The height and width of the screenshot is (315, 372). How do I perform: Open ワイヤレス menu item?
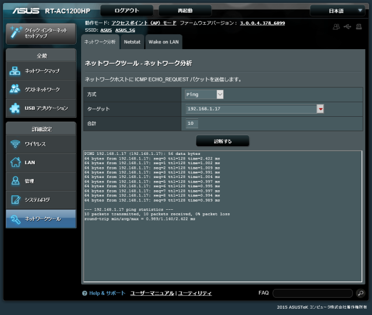pyautogui.click(x=41, y=144)
